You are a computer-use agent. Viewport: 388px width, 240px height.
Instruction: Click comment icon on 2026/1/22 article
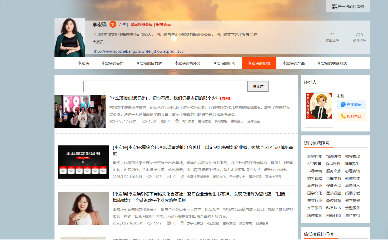point(169,223)
